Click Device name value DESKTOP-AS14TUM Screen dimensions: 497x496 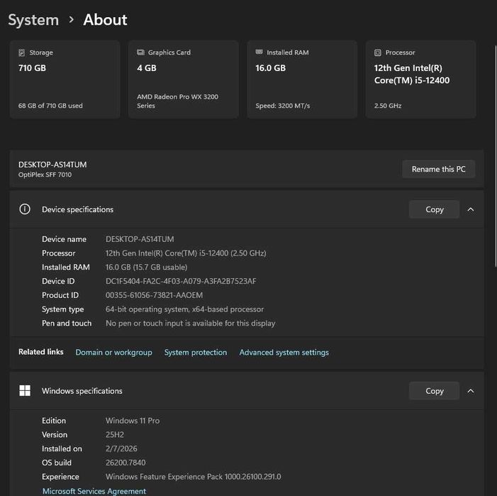coord(140,239)
